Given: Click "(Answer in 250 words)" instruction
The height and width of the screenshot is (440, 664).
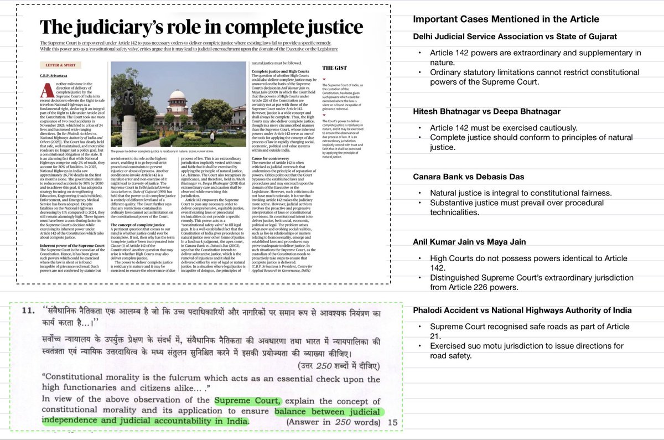Looking at the screenshot, I should pos(334,422).
